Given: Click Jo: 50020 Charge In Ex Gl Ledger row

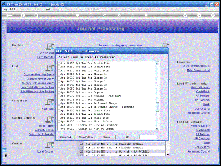Looking at the screenshot, I should pyautogui.click(x=107, y=129).
